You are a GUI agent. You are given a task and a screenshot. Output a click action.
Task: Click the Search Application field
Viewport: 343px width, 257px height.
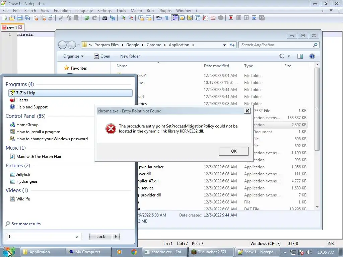279,45
